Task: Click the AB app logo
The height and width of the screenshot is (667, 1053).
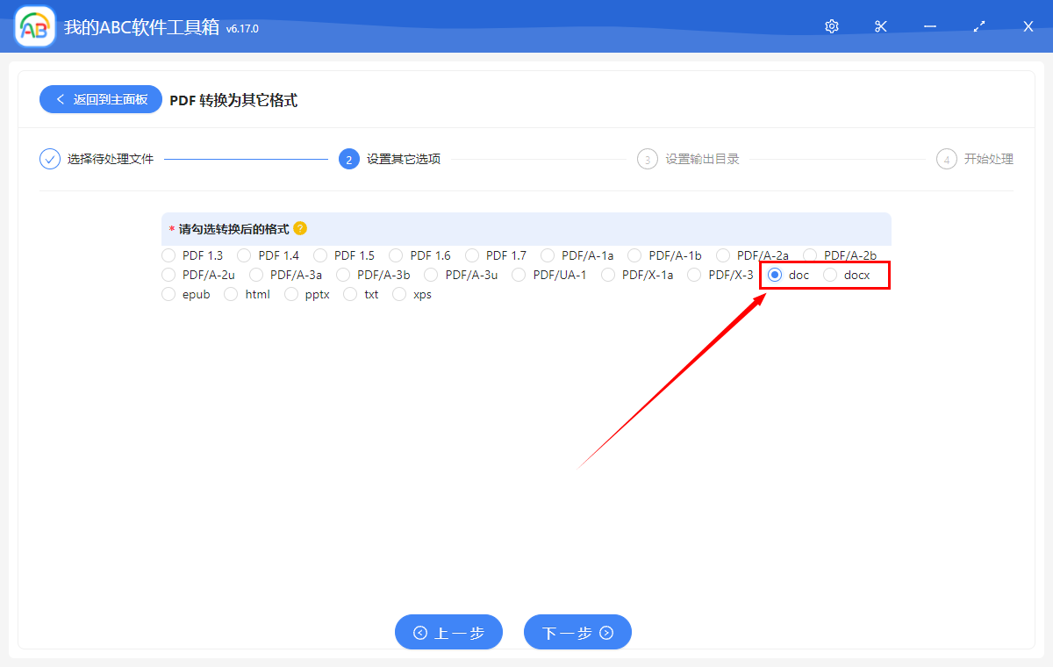Action: pos(33,26)
